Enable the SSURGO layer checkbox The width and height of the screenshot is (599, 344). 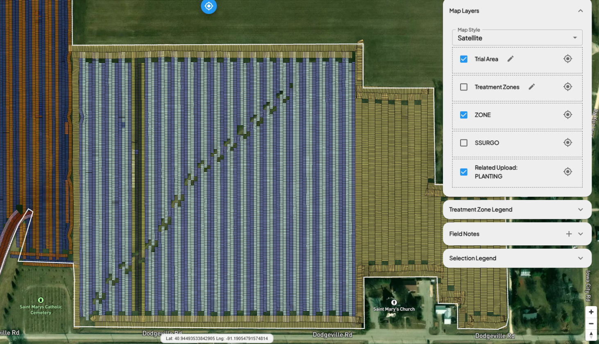pos(464,143)
